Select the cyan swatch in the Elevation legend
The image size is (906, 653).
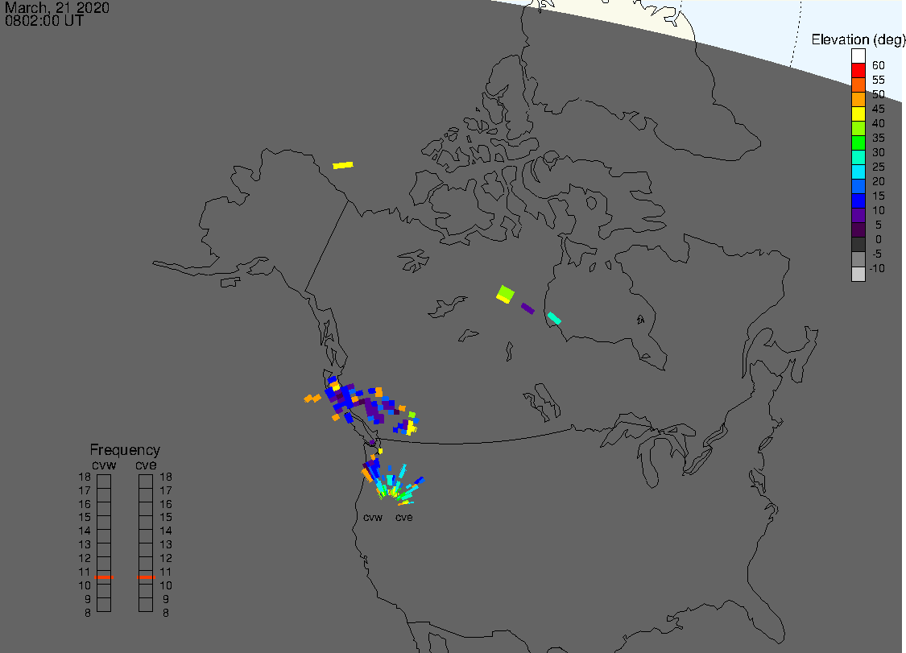pos(858,172)
